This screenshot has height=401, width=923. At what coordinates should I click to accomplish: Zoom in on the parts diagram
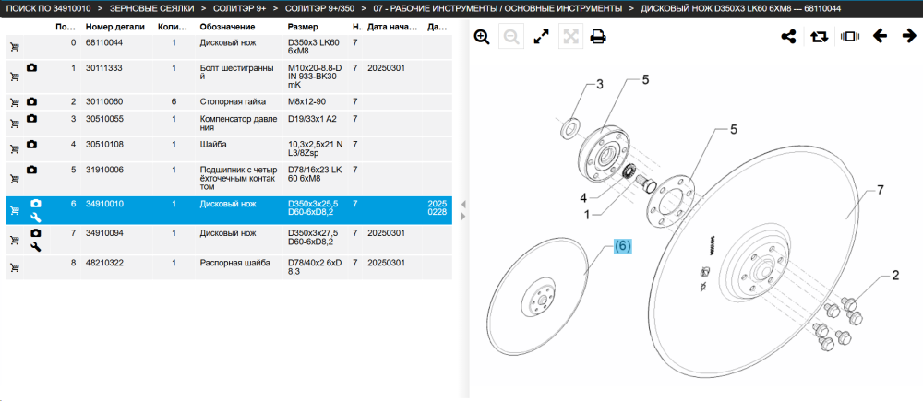pyautogui.click(x=482, y=37)
